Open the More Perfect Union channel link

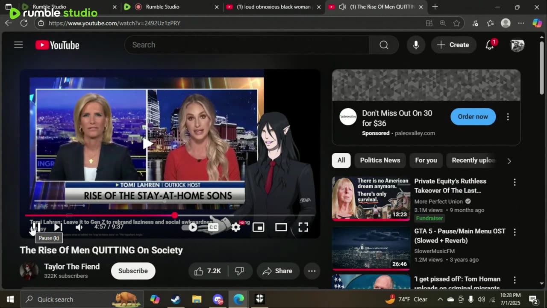pyautogui.click(x=438, y=201)
